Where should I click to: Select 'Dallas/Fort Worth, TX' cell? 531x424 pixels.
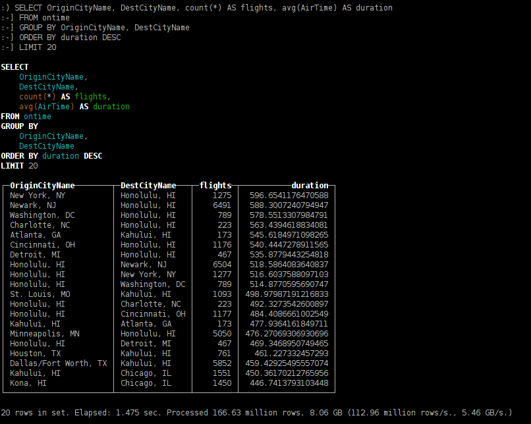click(x=59, y=363)
